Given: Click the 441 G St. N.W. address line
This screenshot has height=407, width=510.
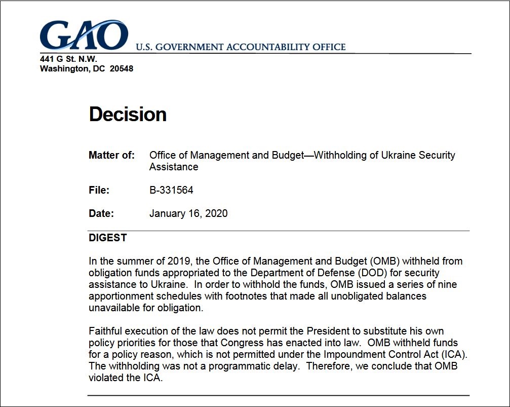Looking at the screenshot, I should (68, 59).
